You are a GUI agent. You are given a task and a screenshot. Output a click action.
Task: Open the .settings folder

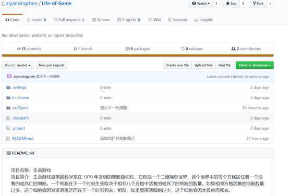coord(19,88)
